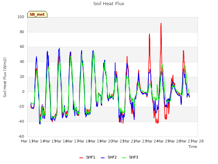Image resolution: width=218 pixels, height=164 pixels.
Task: Click the green SHF3 legend color marker
Action: point(124,158)
